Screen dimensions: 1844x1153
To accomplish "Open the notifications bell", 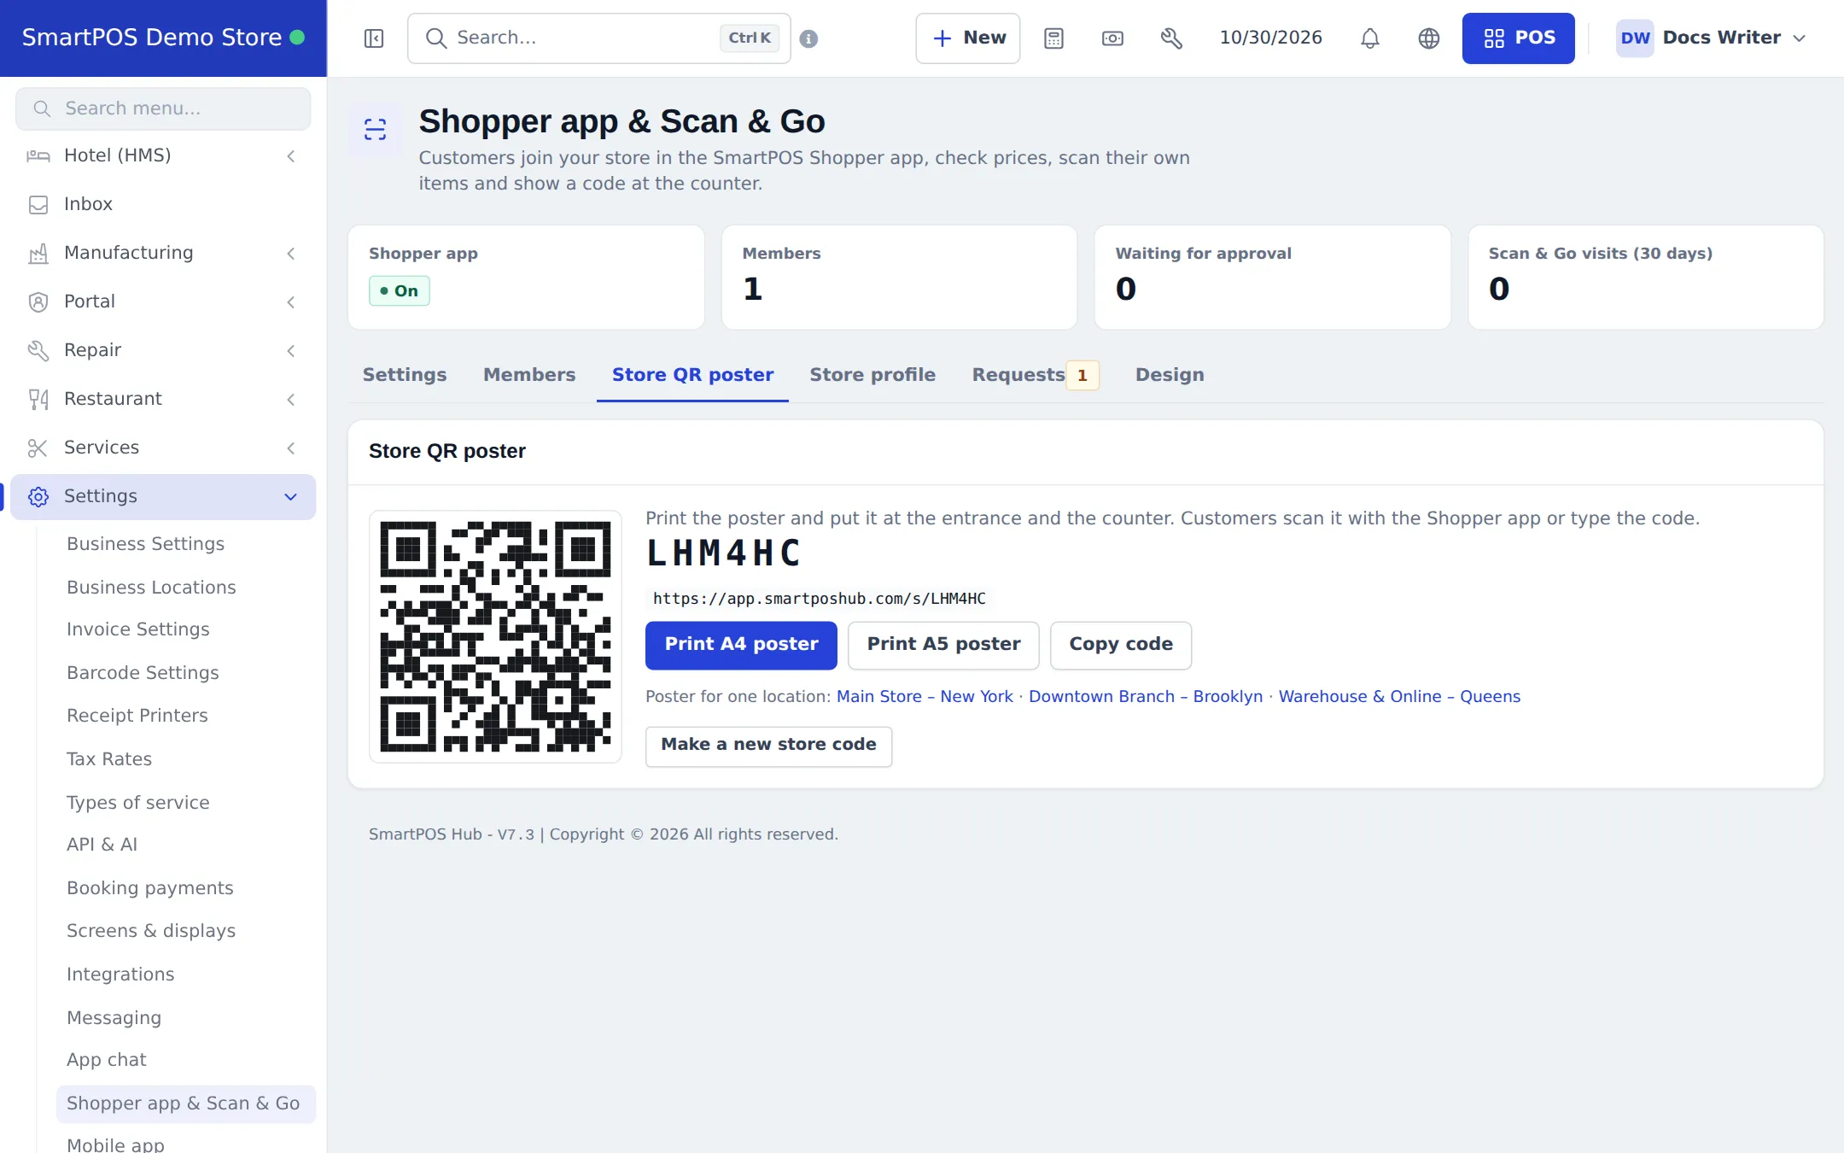I will pos(1369,38).
